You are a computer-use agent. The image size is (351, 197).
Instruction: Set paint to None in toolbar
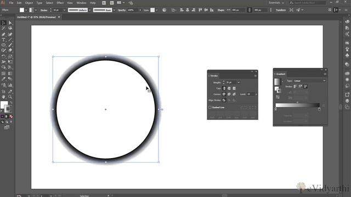click(x=11, y=117)
